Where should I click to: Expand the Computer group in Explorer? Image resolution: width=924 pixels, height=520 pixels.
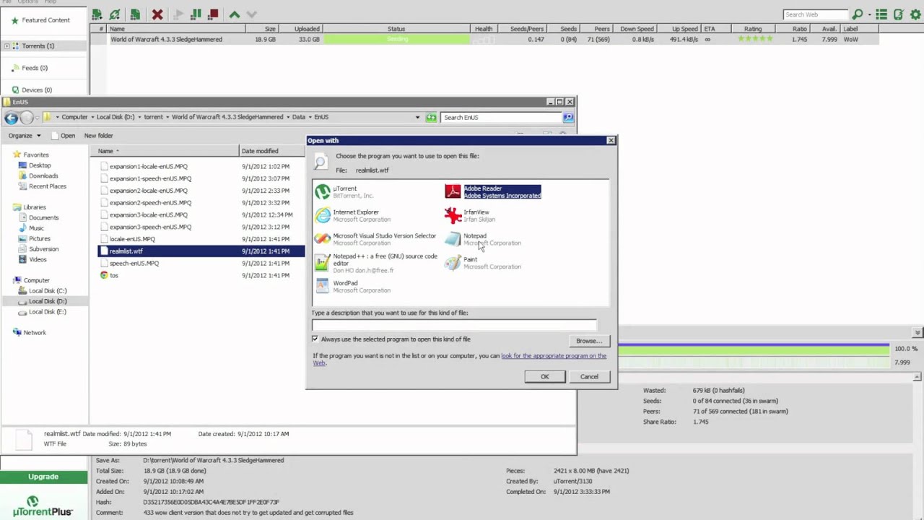pos(31,280)
